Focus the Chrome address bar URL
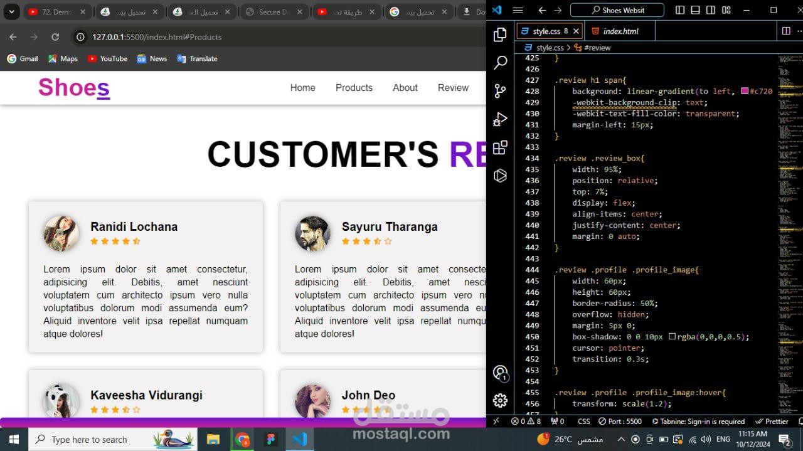 tap(157, 37)
